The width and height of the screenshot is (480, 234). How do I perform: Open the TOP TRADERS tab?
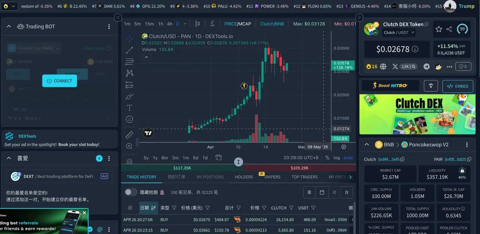tap(304, 177)
